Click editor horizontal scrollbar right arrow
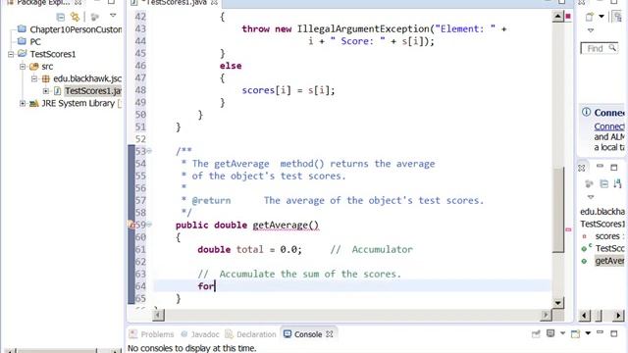628x353 pixels. (x=546, y=316)
